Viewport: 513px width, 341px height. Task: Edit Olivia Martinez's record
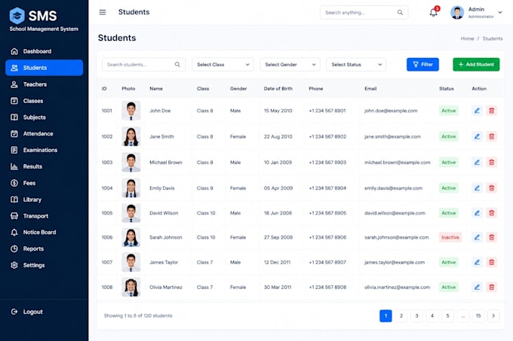477,287
